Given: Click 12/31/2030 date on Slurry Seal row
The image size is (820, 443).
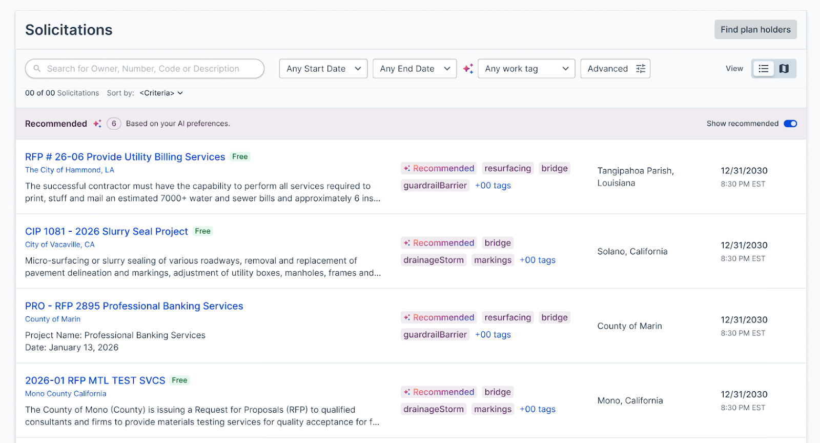Looking at the screenshot, I should [x=744, y=245].
